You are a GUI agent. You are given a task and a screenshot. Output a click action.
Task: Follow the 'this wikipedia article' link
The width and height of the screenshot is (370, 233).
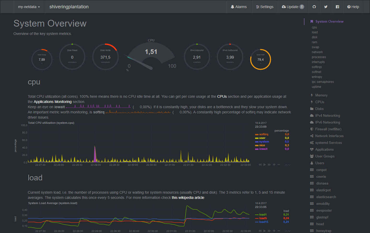[188, 198]
